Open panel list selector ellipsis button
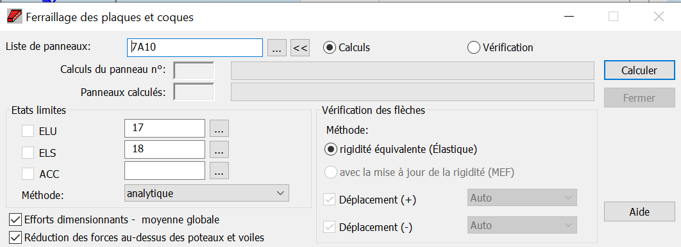Screen dimensions: 681x247 point(276,47)
